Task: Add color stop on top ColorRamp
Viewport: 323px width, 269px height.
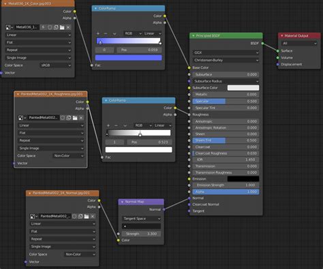Action: (x=98, y=33)
